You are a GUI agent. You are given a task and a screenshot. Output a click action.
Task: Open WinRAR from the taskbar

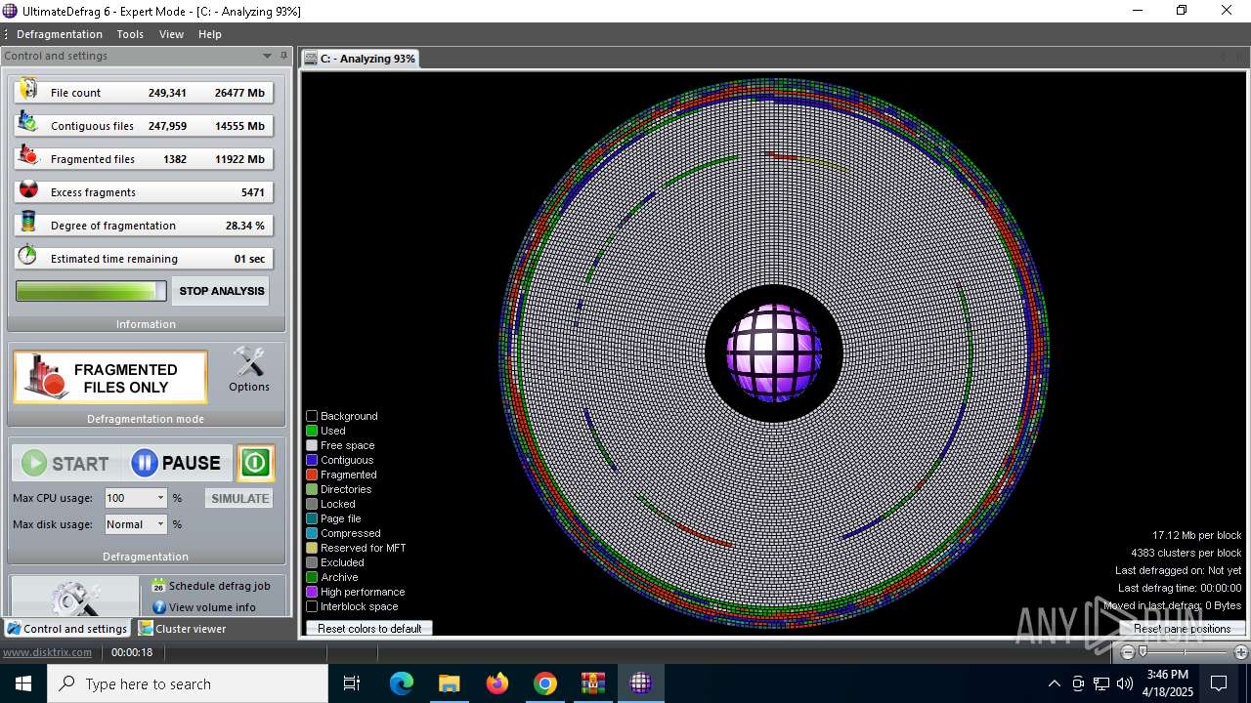[593, 683]
